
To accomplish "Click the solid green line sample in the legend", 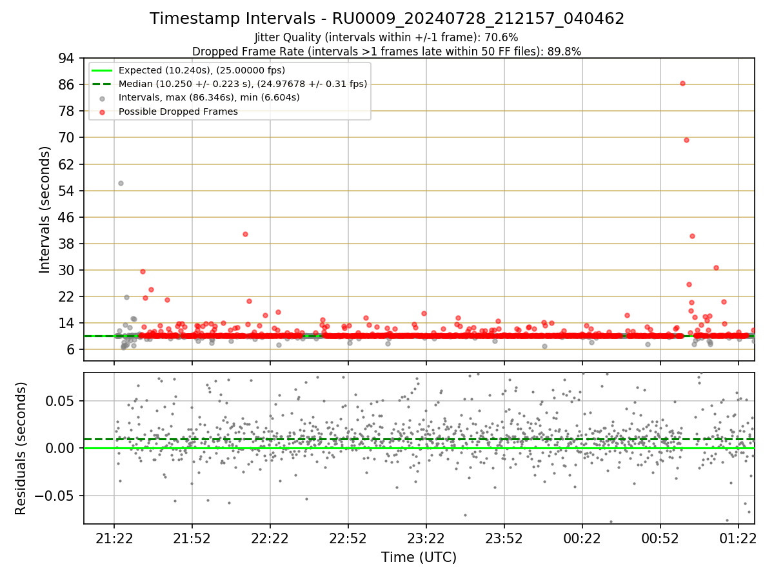I will point(103,70).
